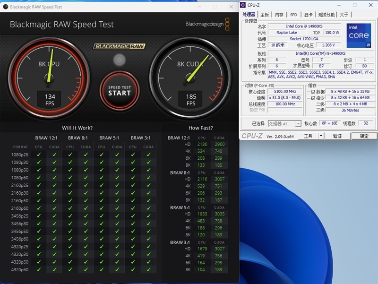Close the CPU-Z window
Viewport: 378px width, 284px height.
[370, 5]
